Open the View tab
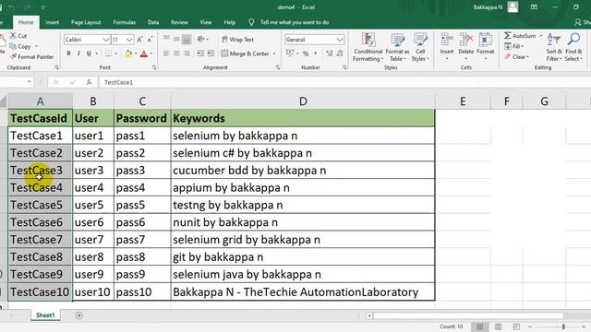 (205, 22)
